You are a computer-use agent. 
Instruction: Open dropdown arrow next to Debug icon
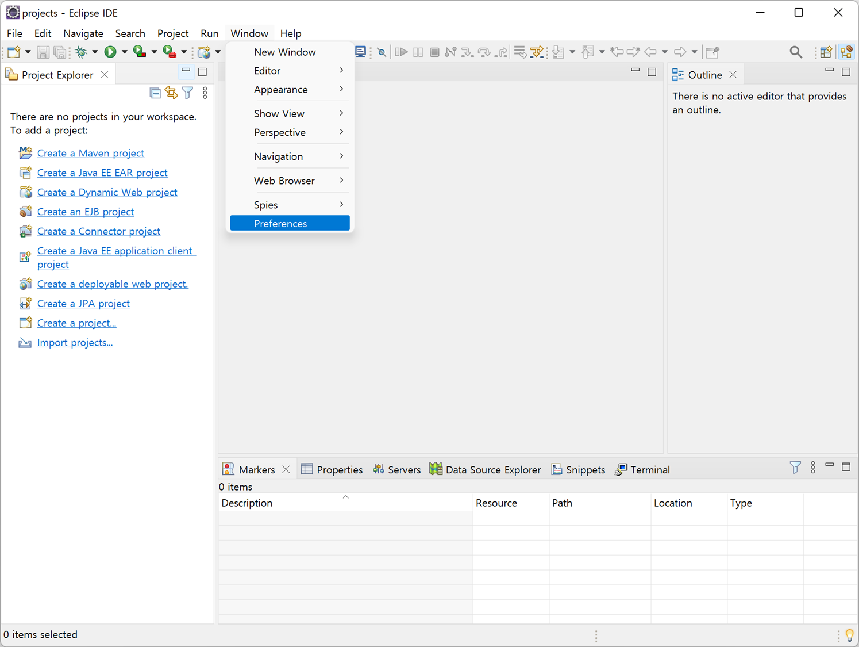click(95, 52)
